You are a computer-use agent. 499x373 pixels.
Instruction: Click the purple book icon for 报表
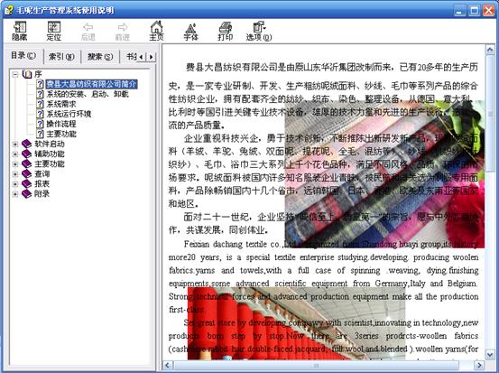[x=26, y=184]
